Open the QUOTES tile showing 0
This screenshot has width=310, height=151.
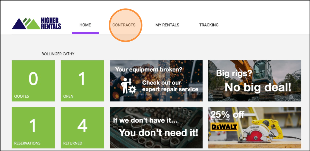[x=33, y=81]
